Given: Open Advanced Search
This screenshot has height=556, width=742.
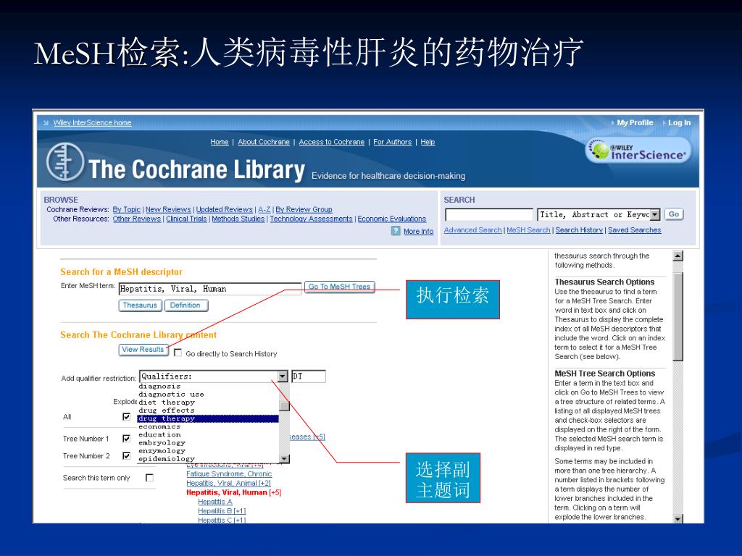Looking at the screenshot, I should tap(472, 230).
